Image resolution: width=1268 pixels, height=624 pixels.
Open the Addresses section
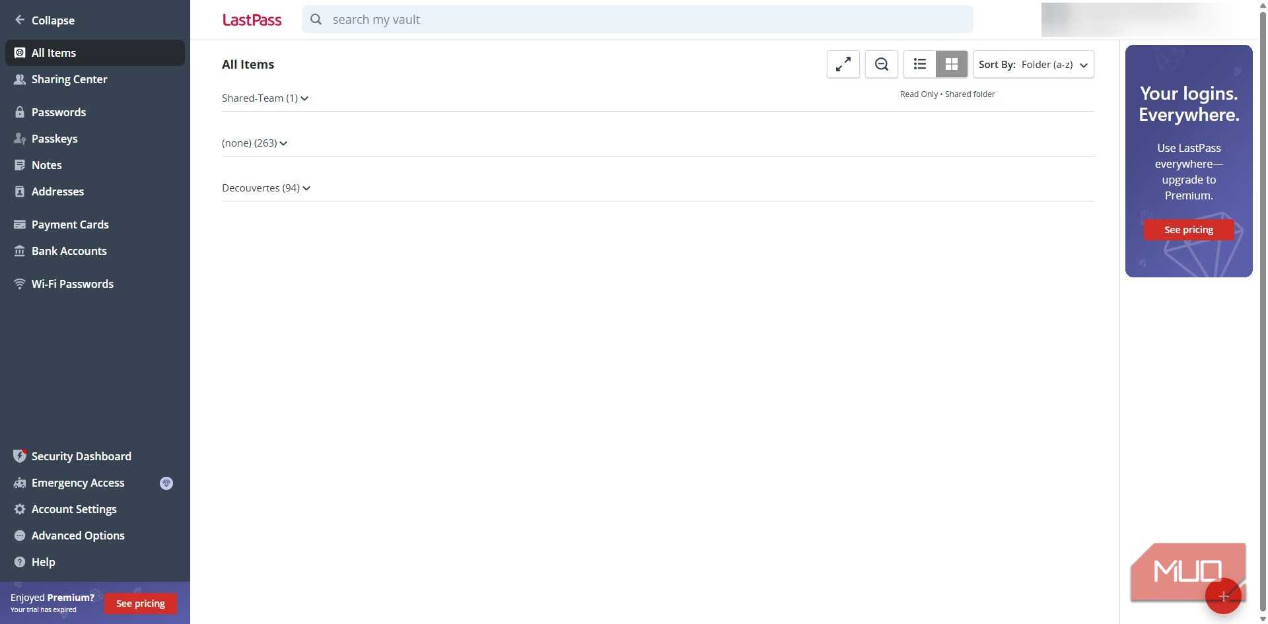95,191
